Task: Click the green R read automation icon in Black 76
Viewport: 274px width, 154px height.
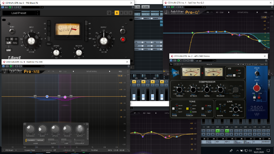Action: pyautogui.click(x=10, y=7)
